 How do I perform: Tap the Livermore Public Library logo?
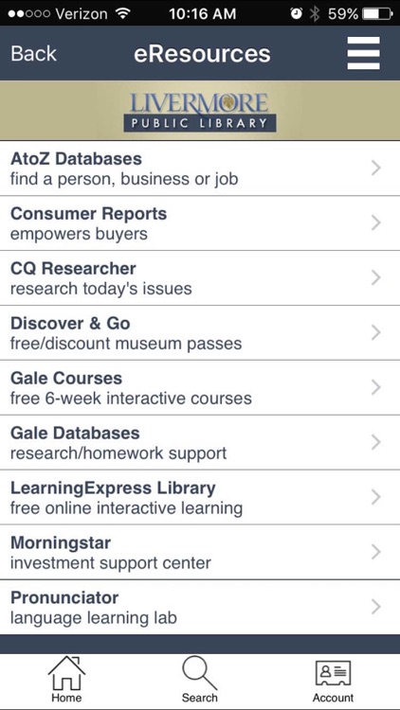coord(200,112)
